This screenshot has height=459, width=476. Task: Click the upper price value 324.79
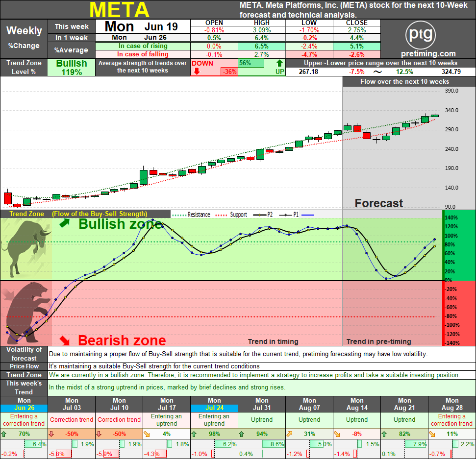click(x=451, y=72)
